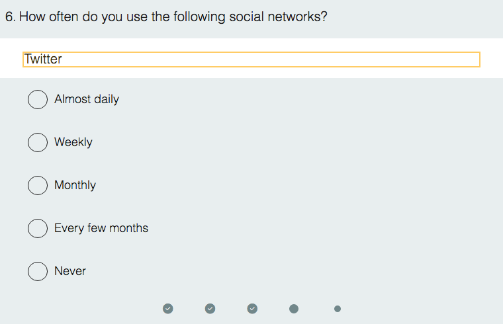This screenshot has width=503, height=324.
Task: Navigate to the last small progress dot
Action: coord(338,308)
